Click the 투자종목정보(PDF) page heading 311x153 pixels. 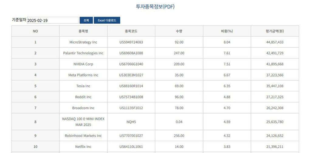(x=155, y=7)
